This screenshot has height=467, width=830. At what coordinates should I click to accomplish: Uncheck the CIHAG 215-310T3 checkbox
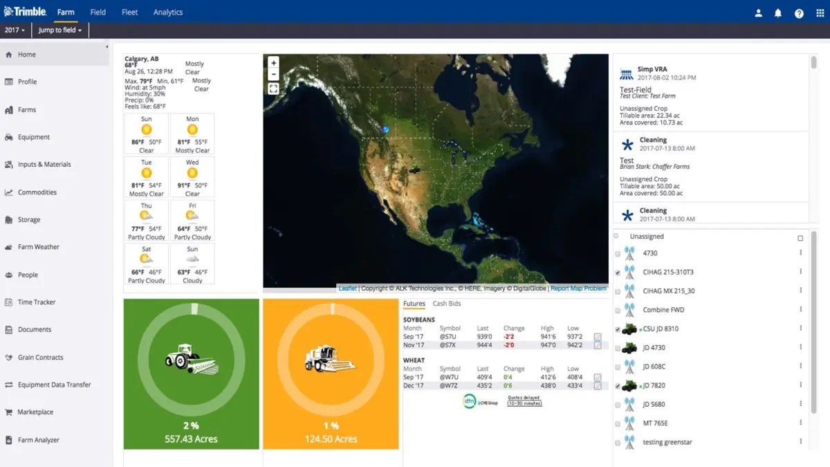tap(618, 273)
